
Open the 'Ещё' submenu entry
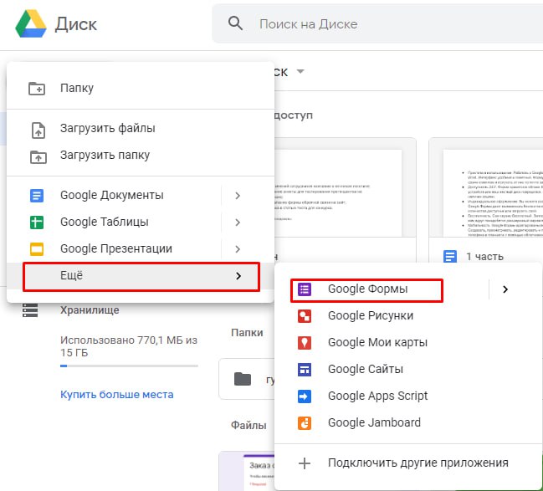141,276
